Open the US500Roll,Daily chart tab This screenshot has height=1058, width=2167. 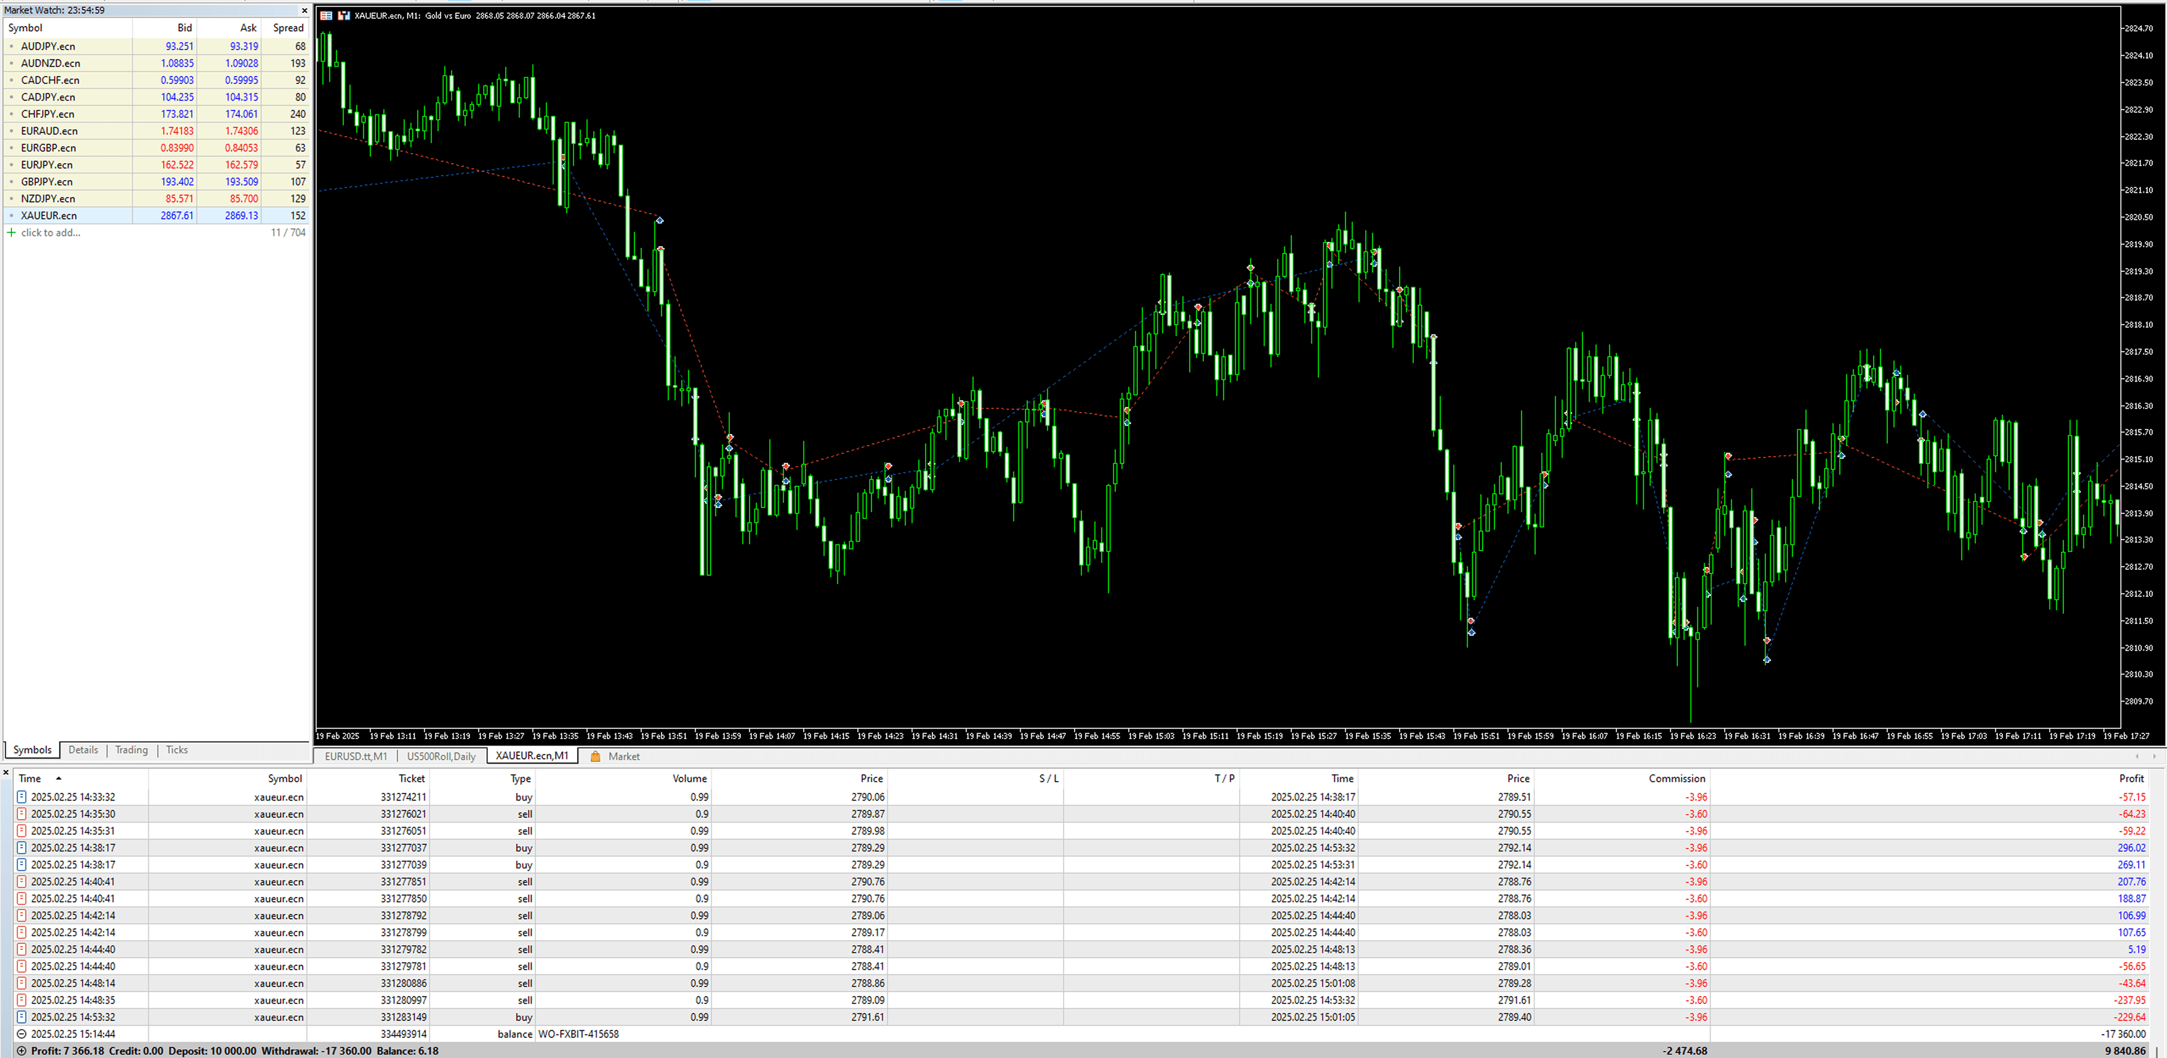click(441, 756)
